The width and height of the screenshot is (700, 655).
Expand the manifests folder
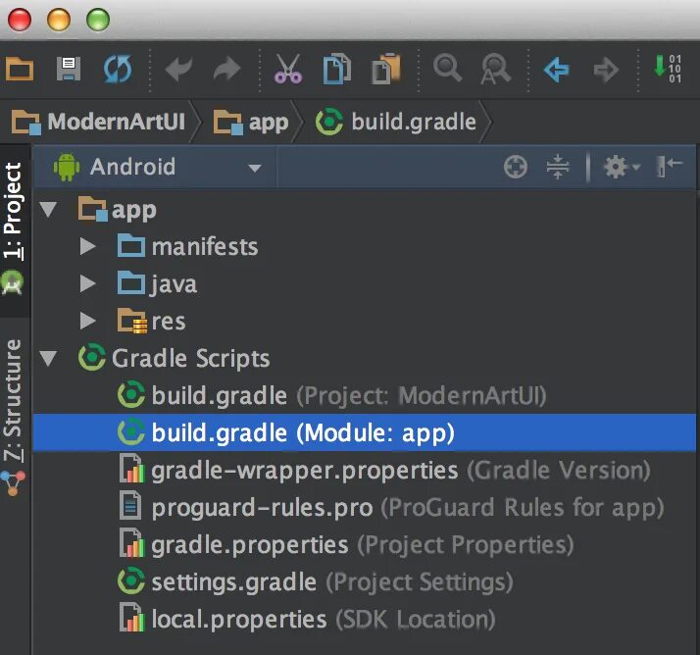point(88,246)
